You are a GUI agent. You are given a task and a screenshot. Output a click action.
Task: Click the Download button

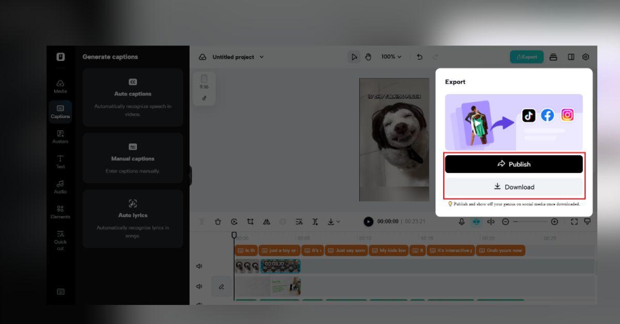pos(514,187)
